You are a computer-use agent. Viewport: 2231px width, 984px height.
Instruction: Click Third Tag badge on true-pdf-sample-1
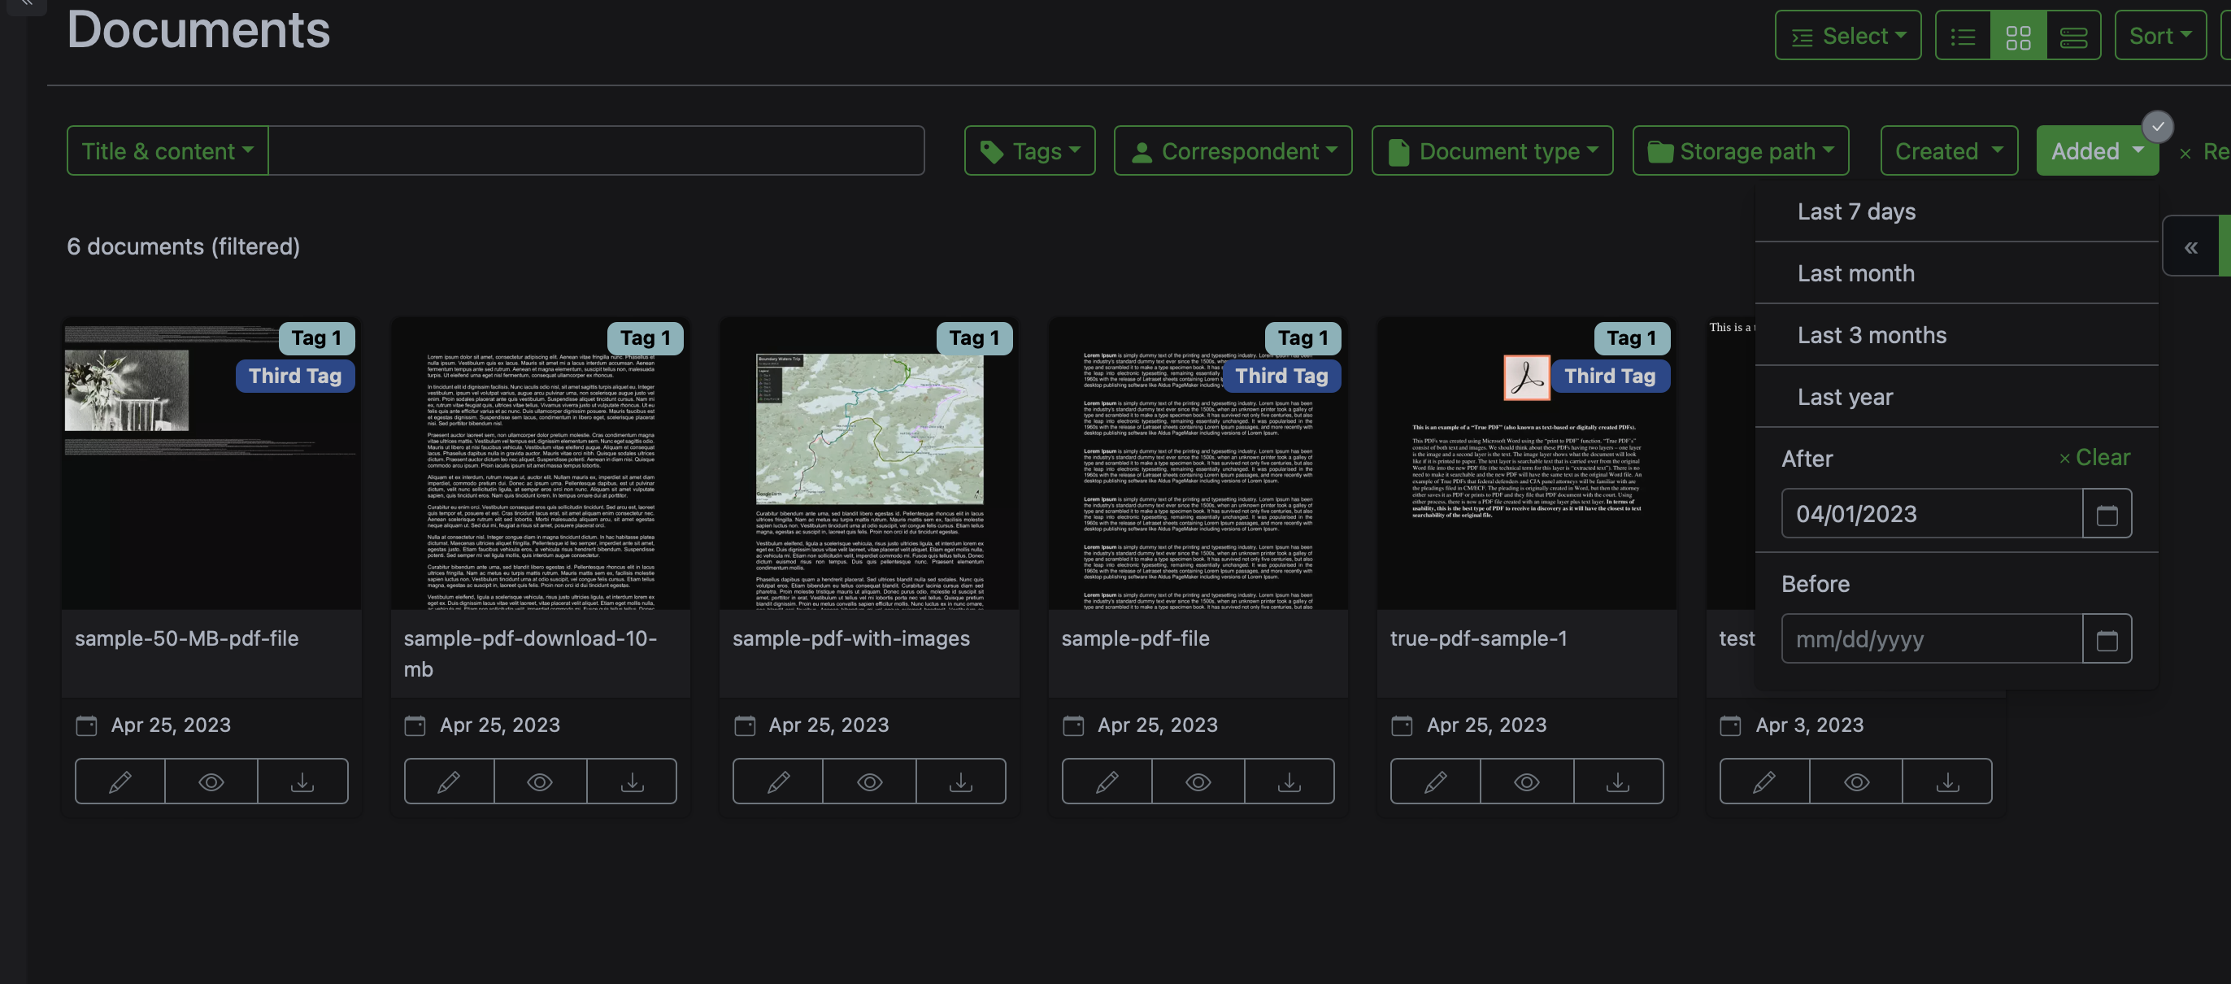click(1609, 376)
